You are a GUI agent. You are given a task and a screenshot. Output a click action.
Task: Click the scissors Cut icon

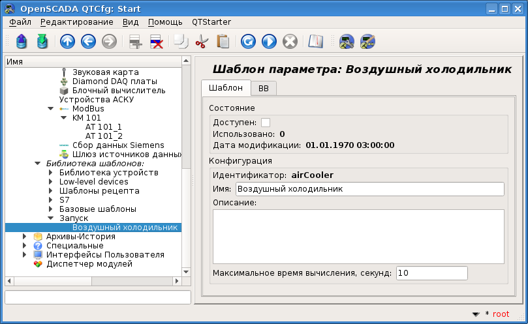pos(202,42)
